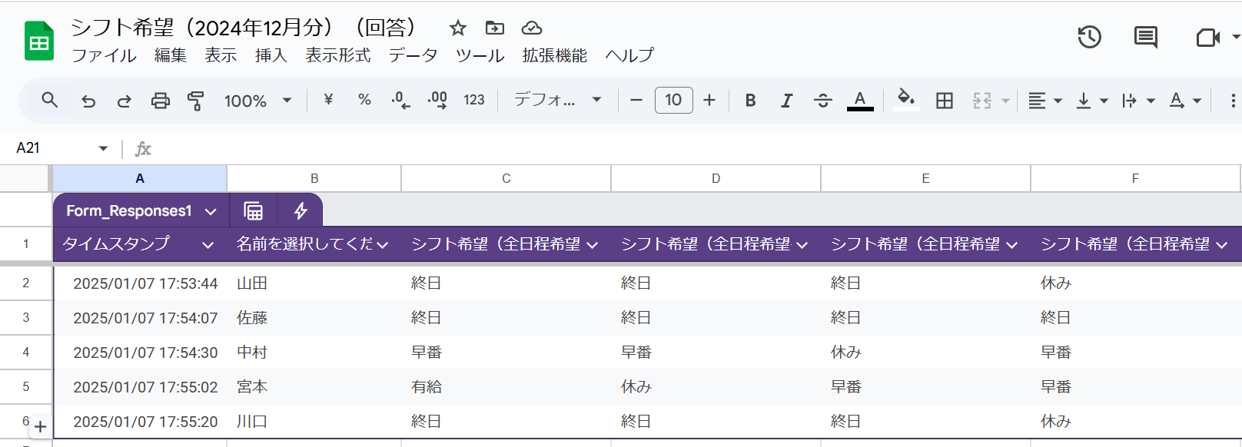Redo the last action

pyautogui.click(x=124, y=101)
